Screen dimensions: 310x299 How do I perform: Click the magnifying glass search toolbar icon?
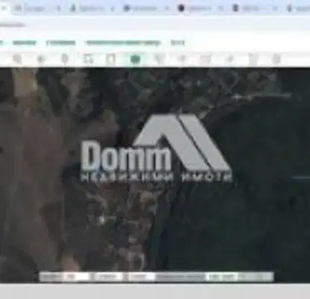[x=17, y=59]
